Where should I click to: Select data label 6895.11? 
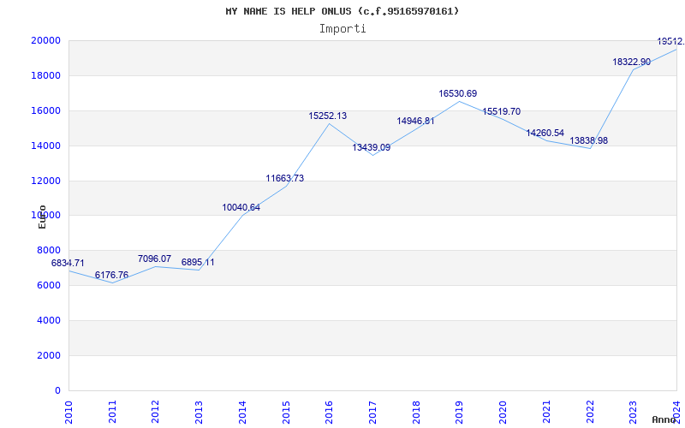[198, 263]
